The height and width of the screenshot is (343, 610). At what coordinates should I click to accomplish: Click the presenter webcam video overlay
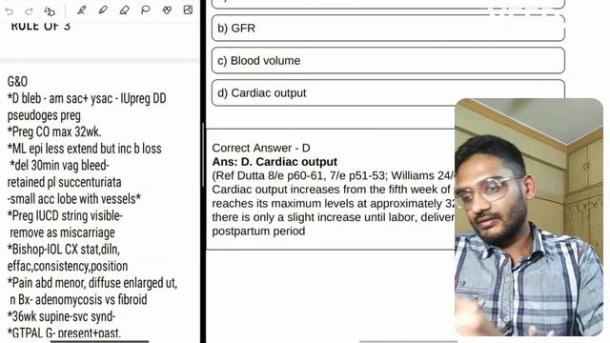tap(529, 217)
